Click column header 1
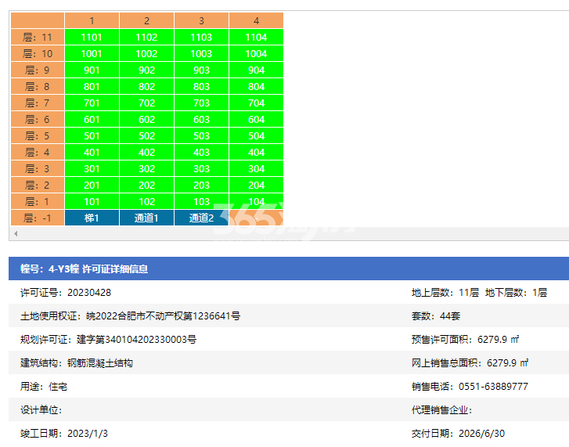 pyautogui.click(x=92, y=20)
